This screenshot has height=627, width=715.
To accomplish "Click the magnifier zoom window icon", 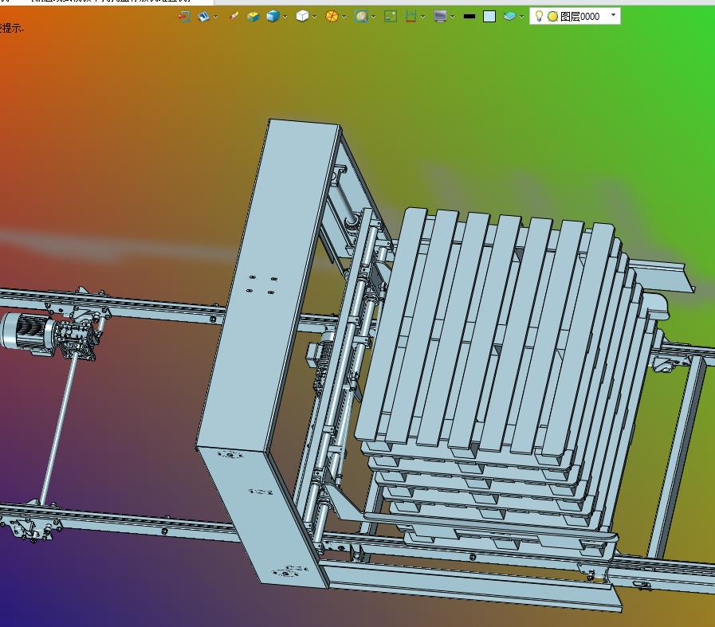I will pyautogui.click(x=361, y=17).
